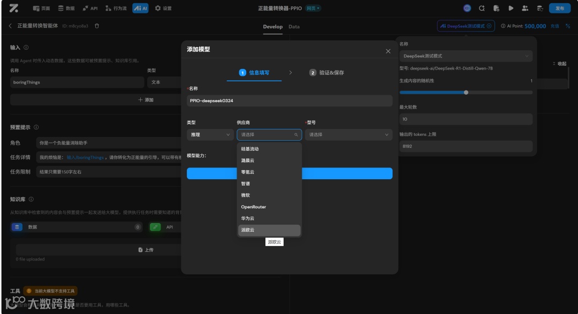Image resolution: width=578 pixels, height=314 pixels.
Task: Select the highlighted AI section
Action: pyautogui.click(x=140, y=8)
